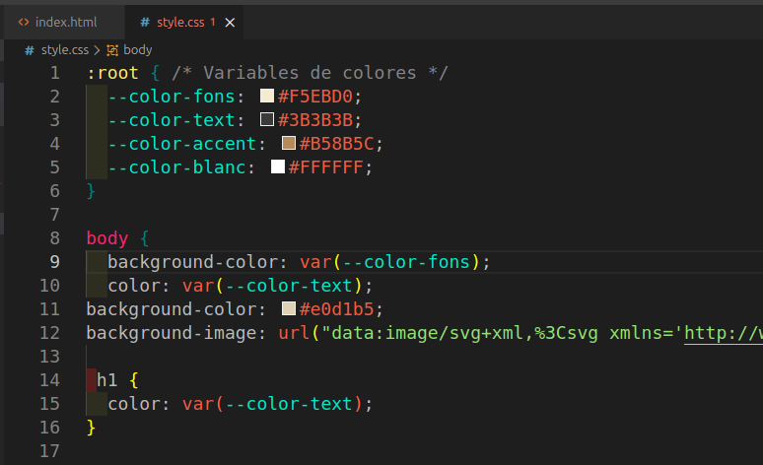Select the style.css editor tab

point(179,22)
